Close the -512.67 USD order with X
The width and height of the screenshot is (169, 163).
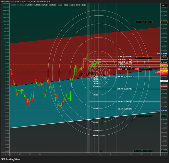click(151, 58)
